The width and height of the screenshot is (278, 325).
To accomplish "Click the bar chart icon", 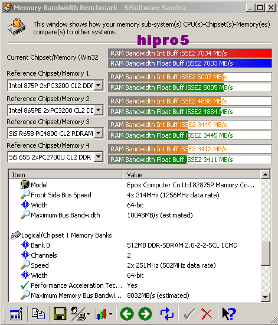I will (x=101, y=314).
